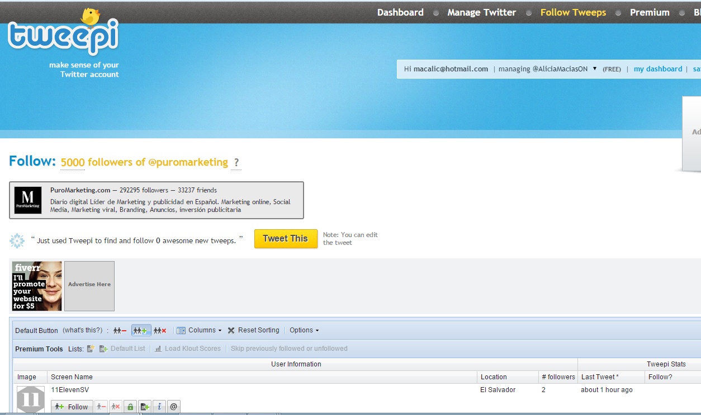This screenshot has width=701, height=415.
Task: Expand the Options menu
Action: 304,330
